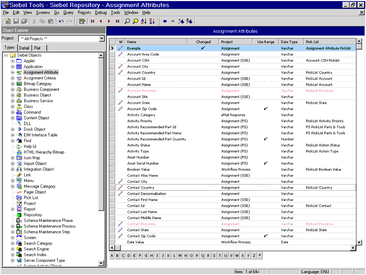
Task: Jump to last record using toolbar arrow
Action: tap(117, 21)
